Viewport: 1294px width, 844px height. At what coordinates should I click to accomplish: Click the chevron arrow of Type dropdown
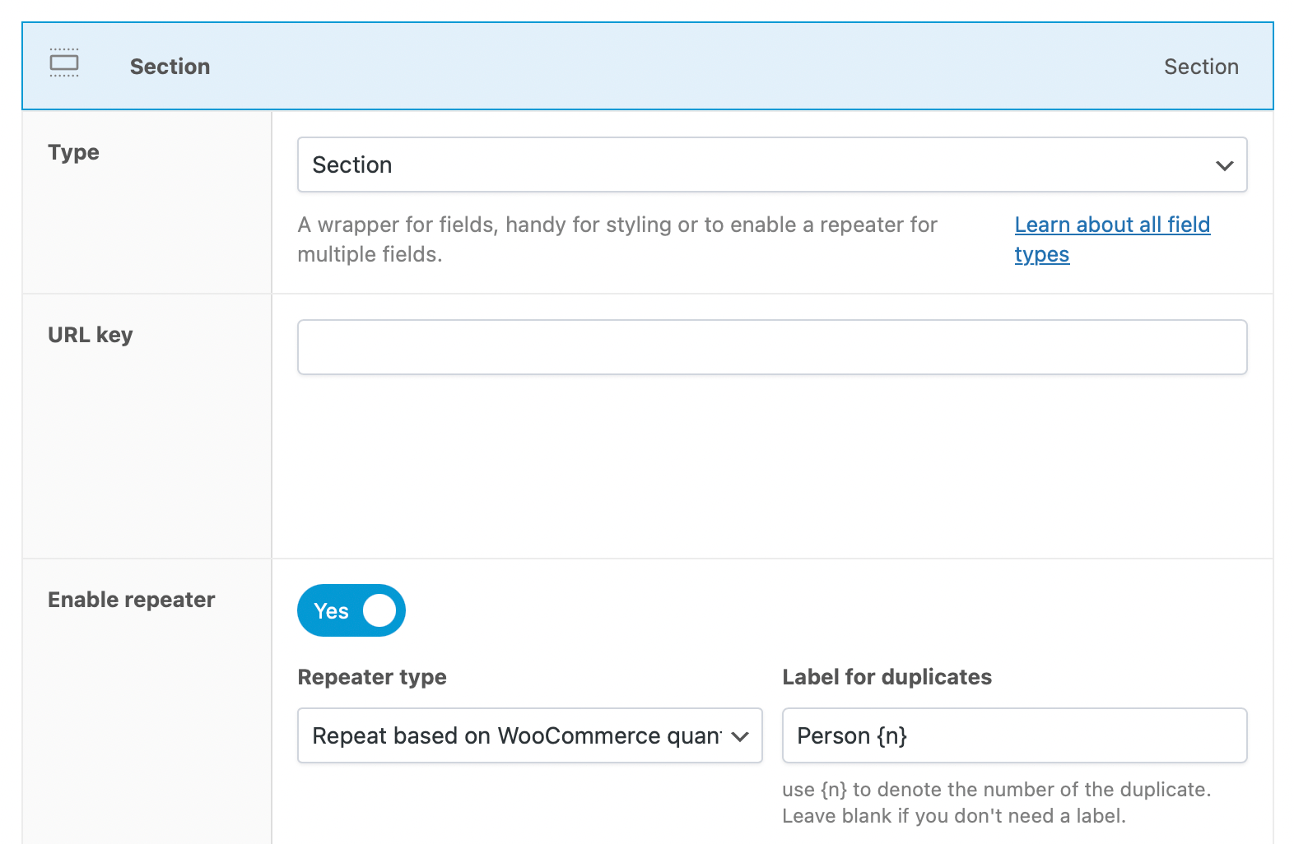(1224, 165)
